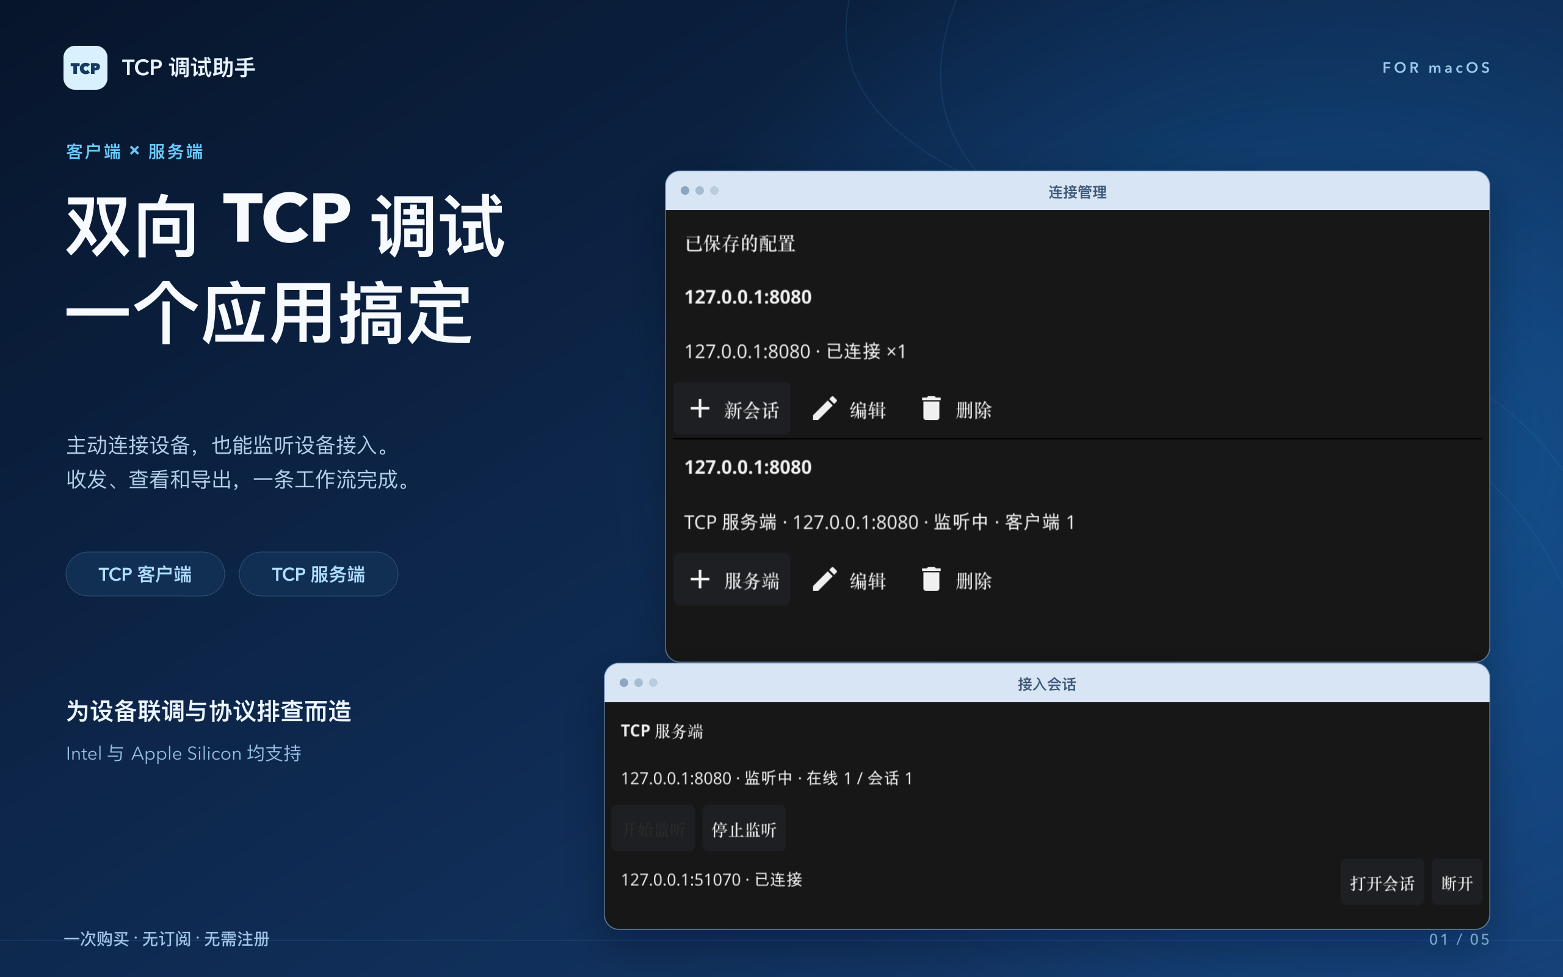Click the pencil icon in the 已连接 ×1 row
The image size is (1563, 977).
click(824, 409)
